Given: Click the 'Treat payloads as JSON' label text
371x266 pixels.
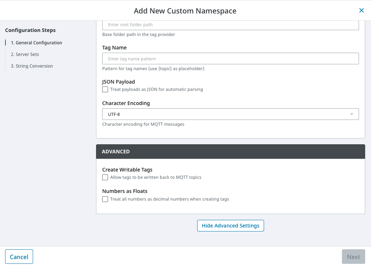Looking at the screenshot, I should 156,89.
